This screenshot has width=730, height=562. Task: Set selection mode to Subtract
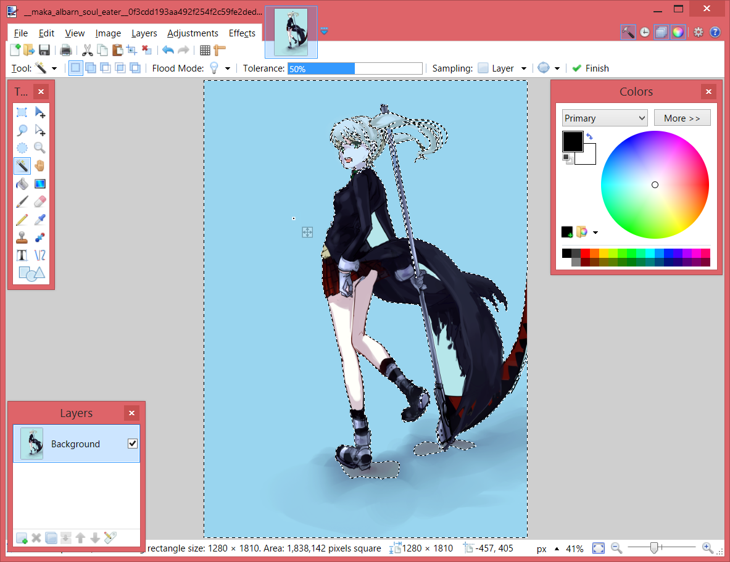pyautogui.click(x=106, y=68)
